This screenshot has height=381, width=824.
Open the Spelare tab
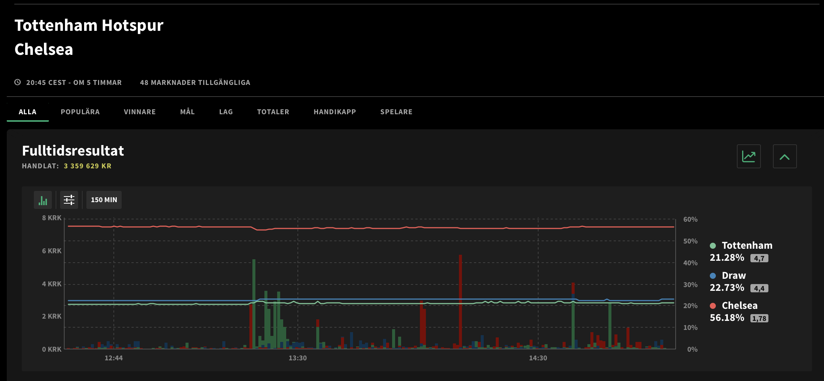point(396,112)
